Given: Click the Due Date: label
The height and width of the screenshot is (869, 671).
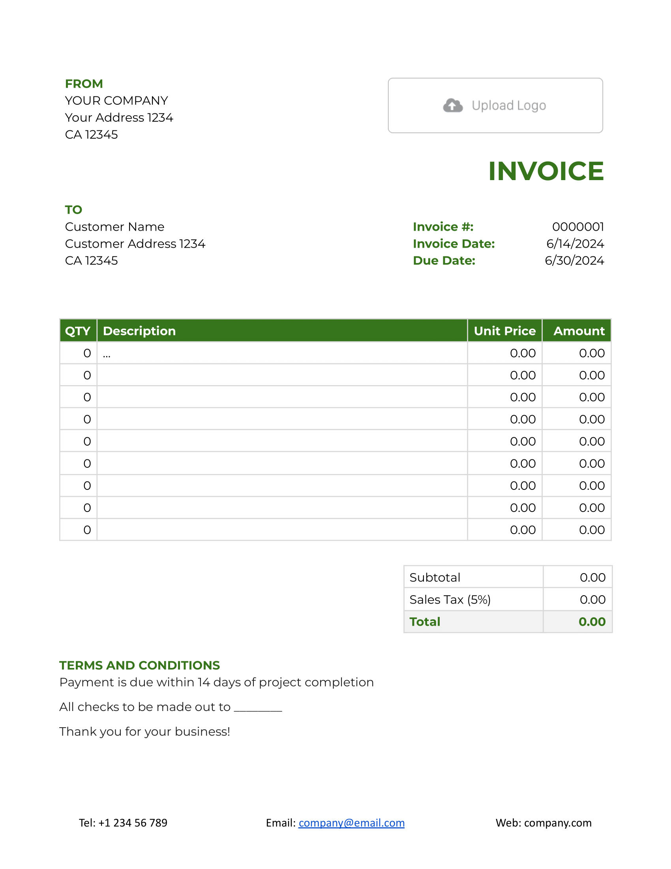Looking at the screenshot, I should point(444,261).
